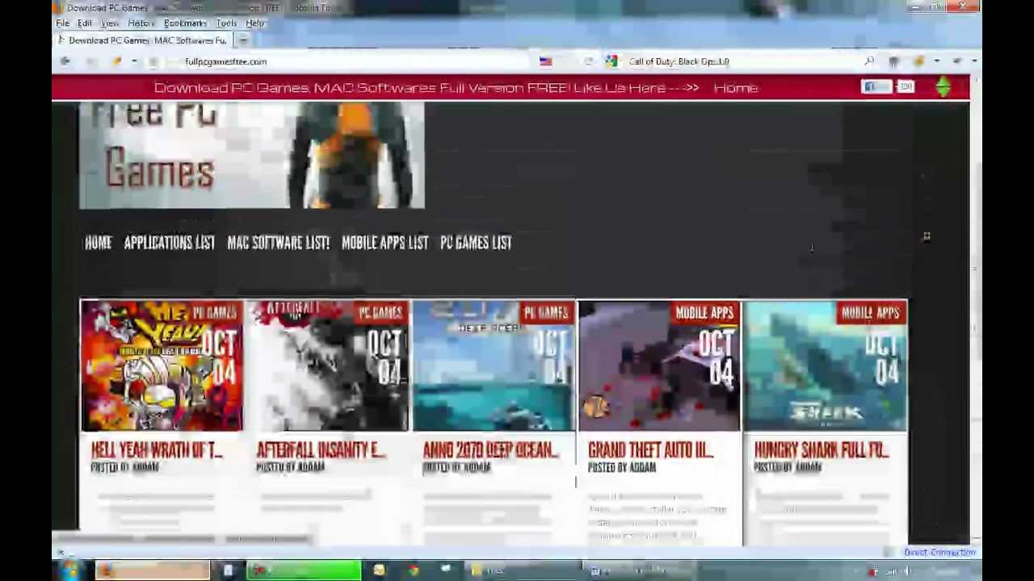Select the Download PC Games browser tab
Screen dimensions: 1034x581
[142, 40]
